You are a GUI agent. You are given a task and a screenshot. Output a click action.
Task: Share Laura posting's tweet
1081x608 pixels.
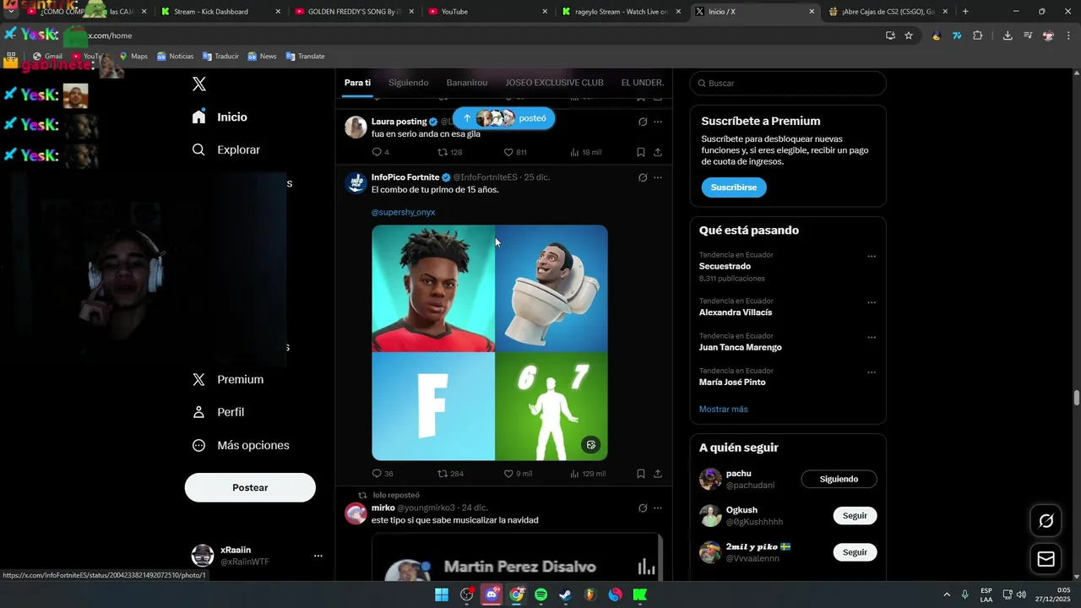click(658, 152)
